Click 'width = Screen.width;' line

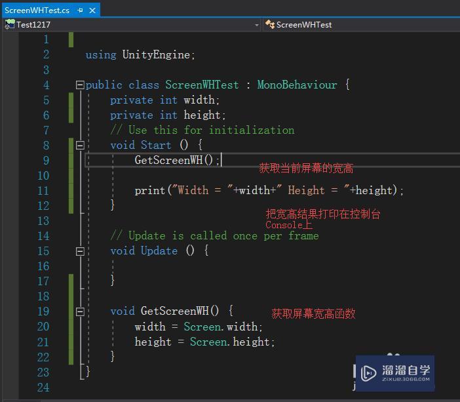199,327
